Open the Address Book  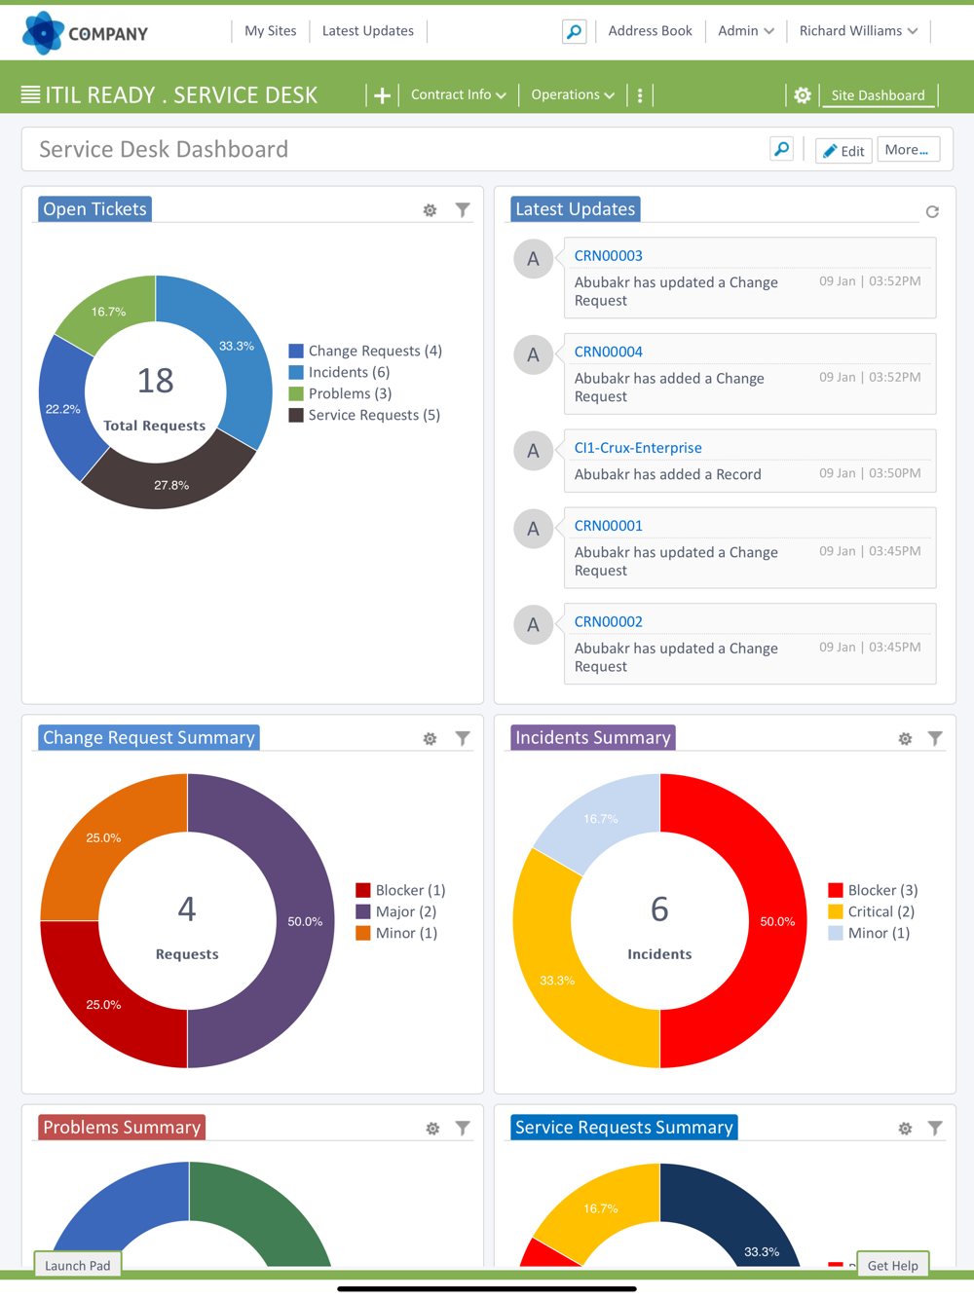(651, 31)
